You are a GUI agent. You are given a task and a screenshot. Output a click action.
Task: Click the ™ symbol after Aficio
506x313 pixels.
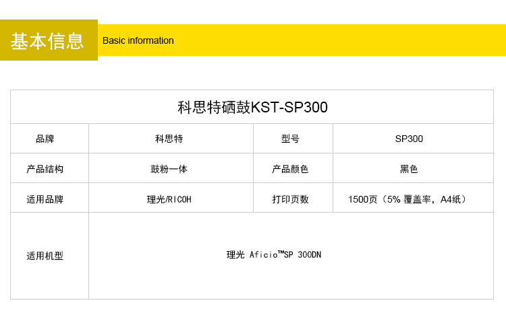[281, 252]
